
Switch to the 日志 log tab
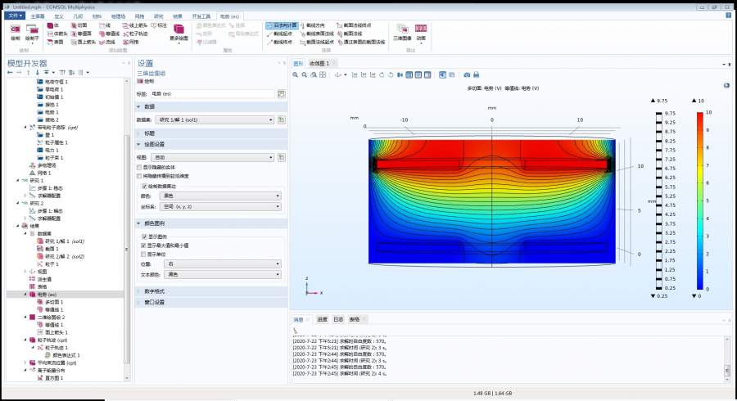[x=337, y=319]
